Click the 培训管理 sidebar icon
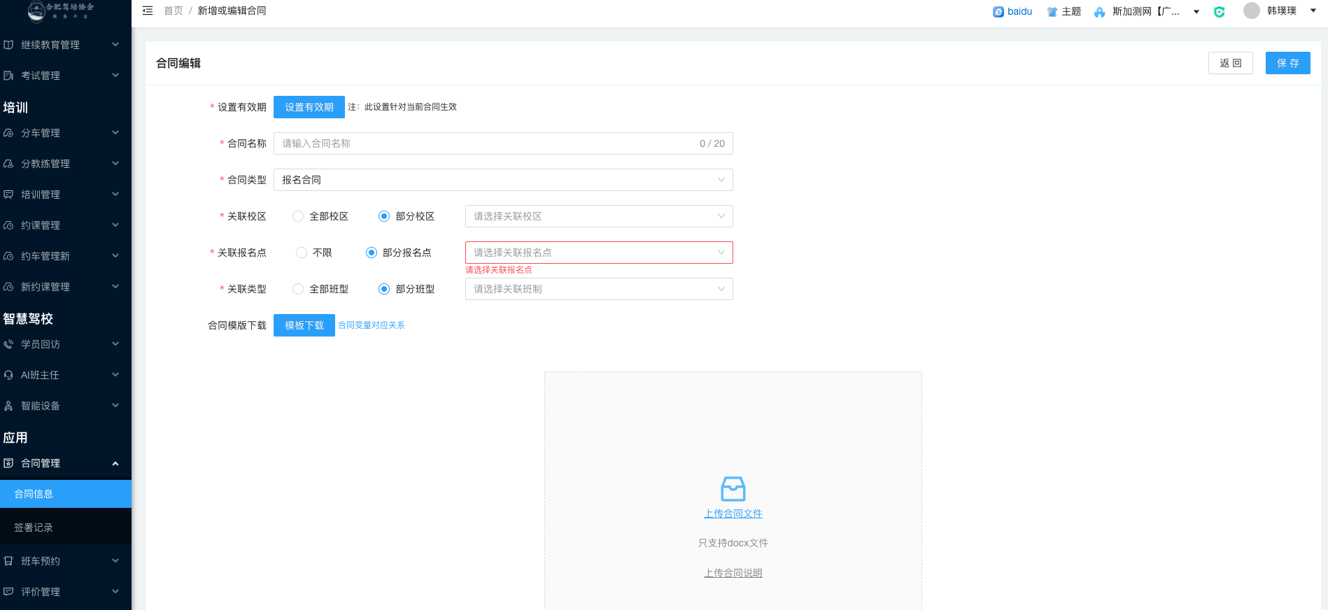Viewport: 1328px width, 610px height. (8, 194)
